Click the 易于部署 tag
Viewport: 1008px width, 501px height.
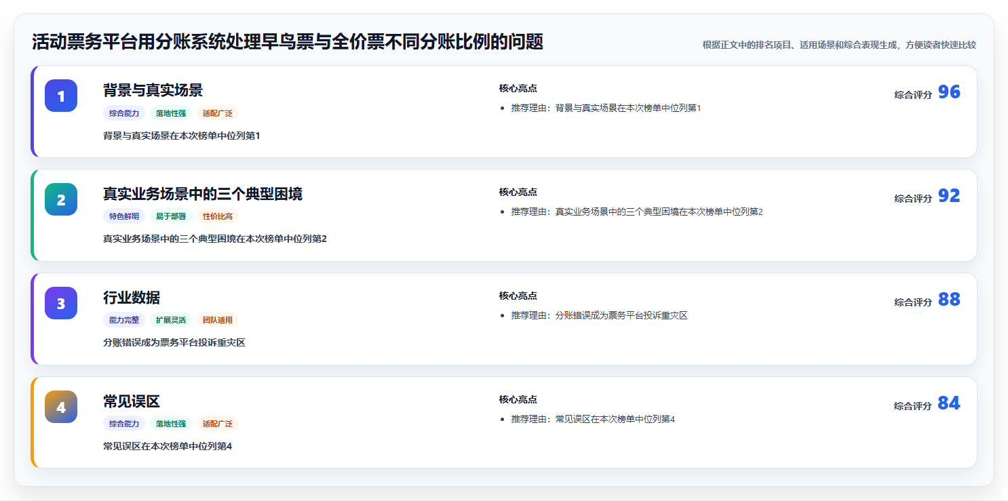[x=171, y=217]
